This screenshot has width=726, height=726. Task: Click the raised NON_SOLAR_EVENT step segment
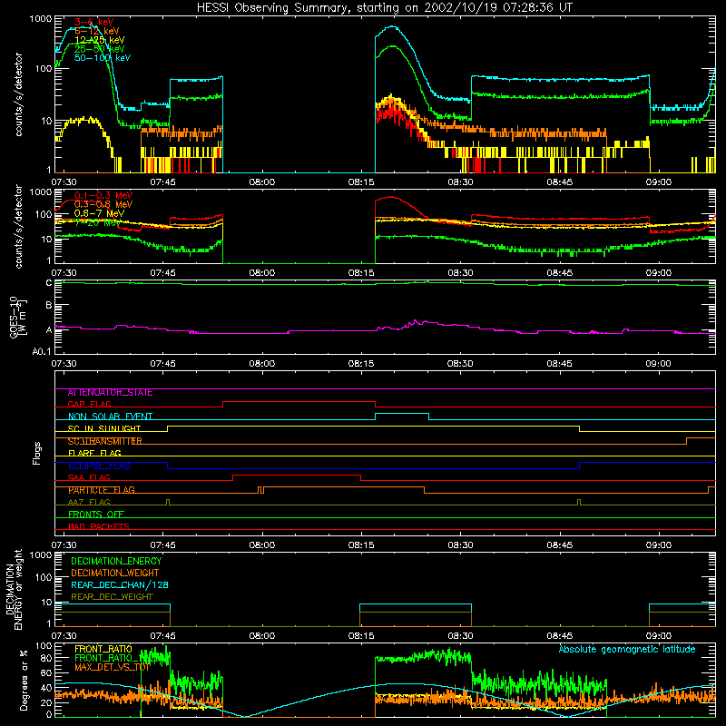point(402,414)
